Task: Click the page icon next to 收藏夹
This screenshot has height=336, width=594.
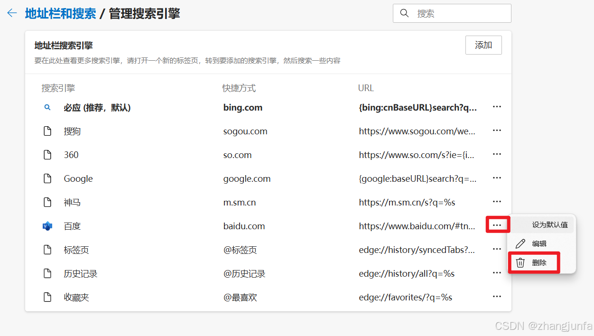Action: [x=47, y=298]
